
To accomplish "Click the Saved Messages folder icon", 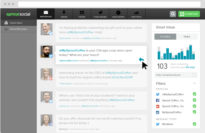I will click(x=6, y=29).
